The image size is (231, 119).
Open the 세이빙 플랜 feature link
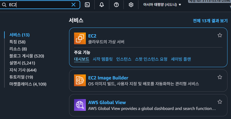pos(181,59)
